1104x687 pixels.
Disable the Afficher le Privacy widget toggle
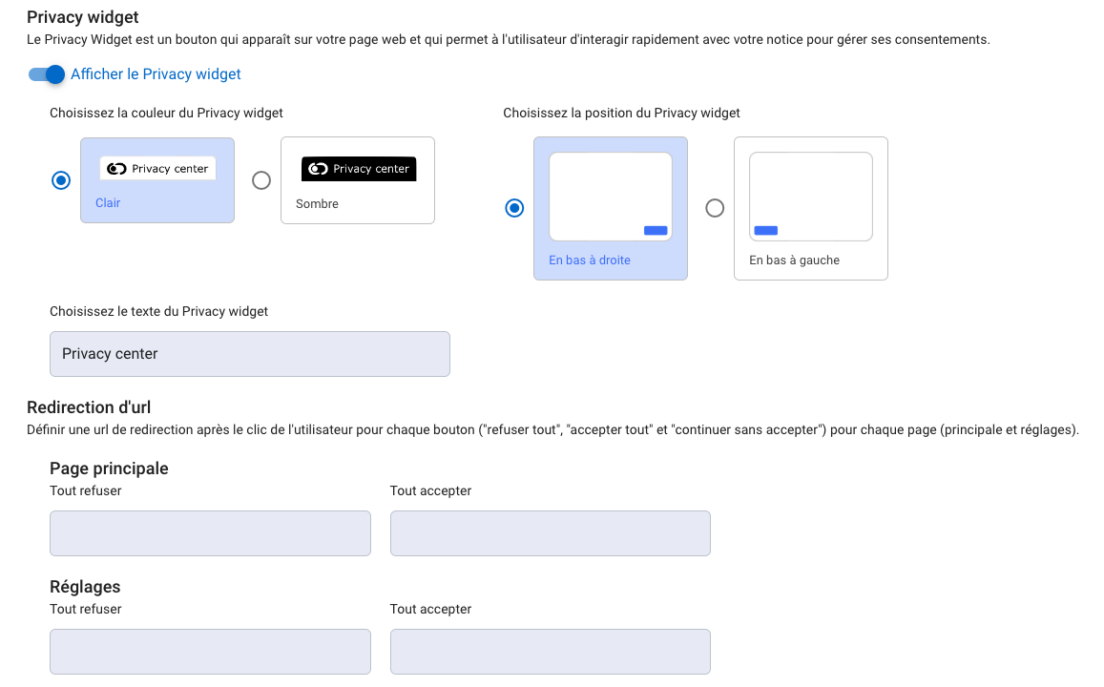(x=45, y=73)
